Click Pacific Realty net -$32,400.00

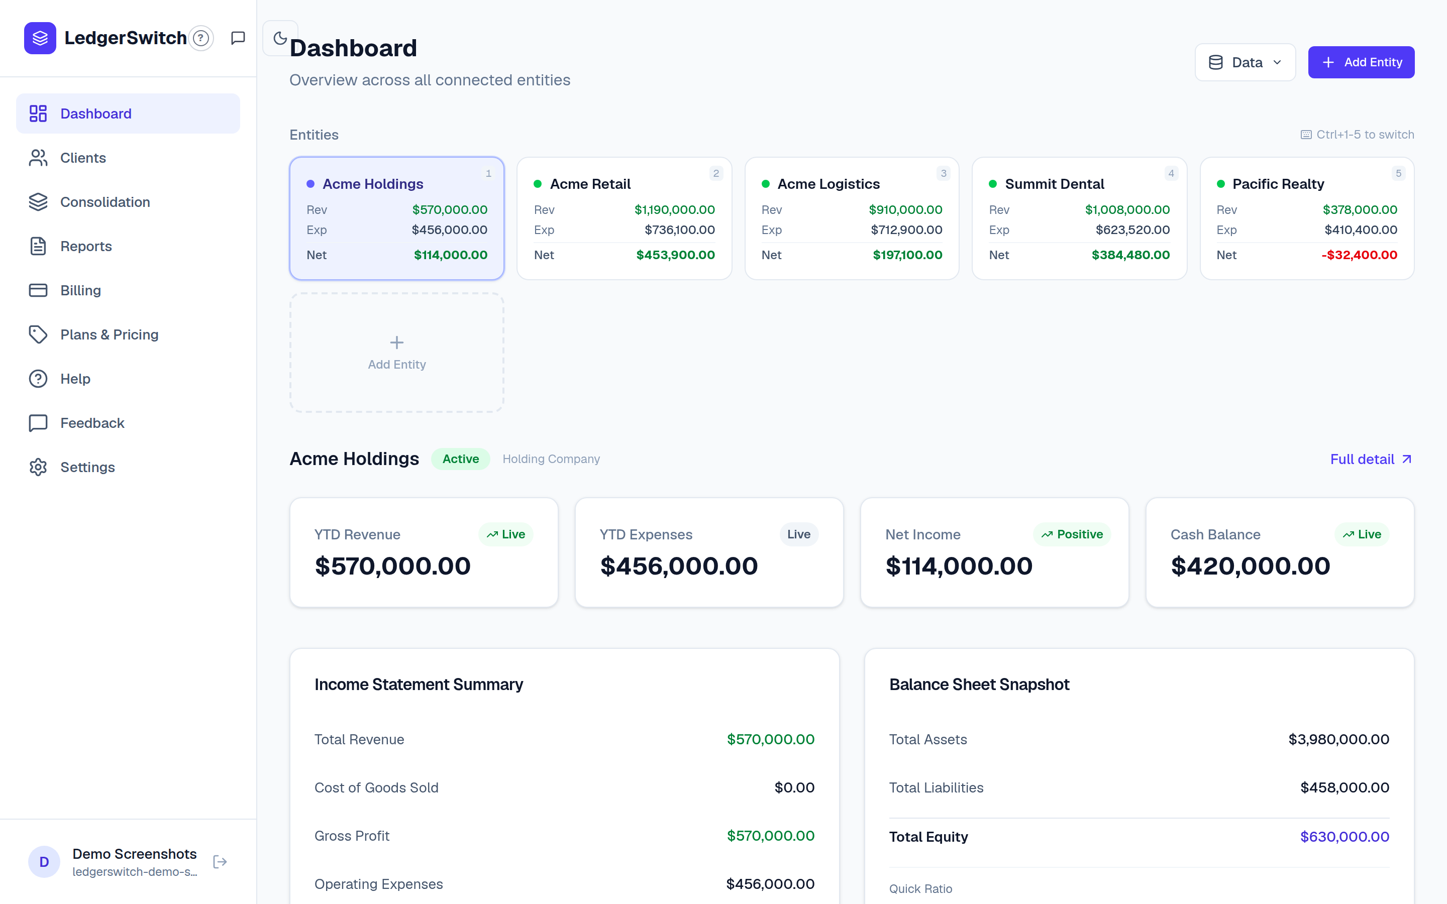click(1359, 255)
